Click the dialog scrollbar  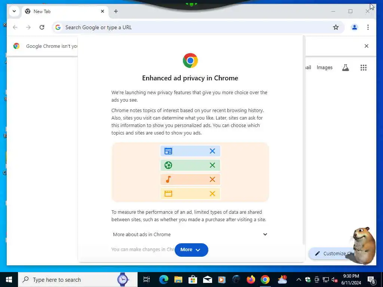(x=304, y=140)
